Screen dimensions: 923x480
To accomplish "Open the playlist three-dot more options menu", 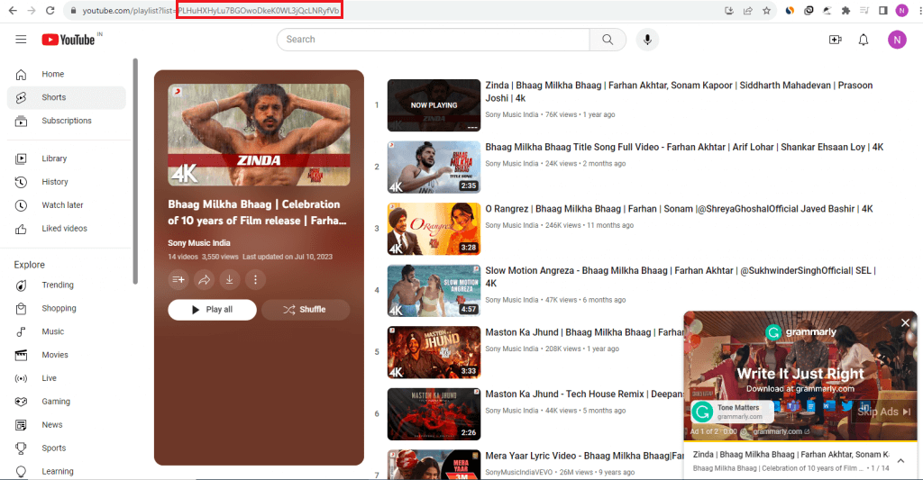I will [255, 279].
